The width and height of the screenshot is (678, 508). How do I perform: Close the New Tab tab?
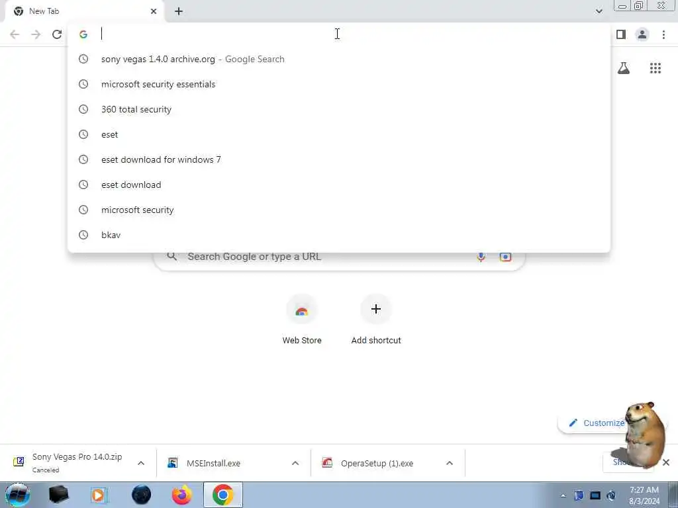click(154, 11)
